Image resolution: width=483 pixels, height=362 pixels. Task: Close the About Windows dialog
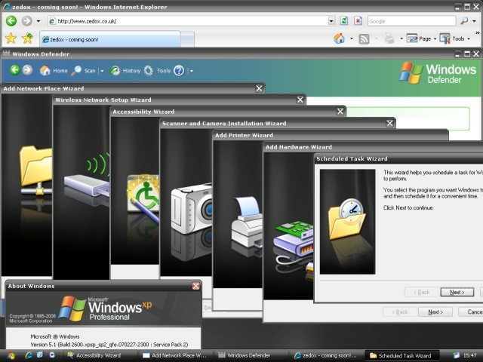[196, 286]
